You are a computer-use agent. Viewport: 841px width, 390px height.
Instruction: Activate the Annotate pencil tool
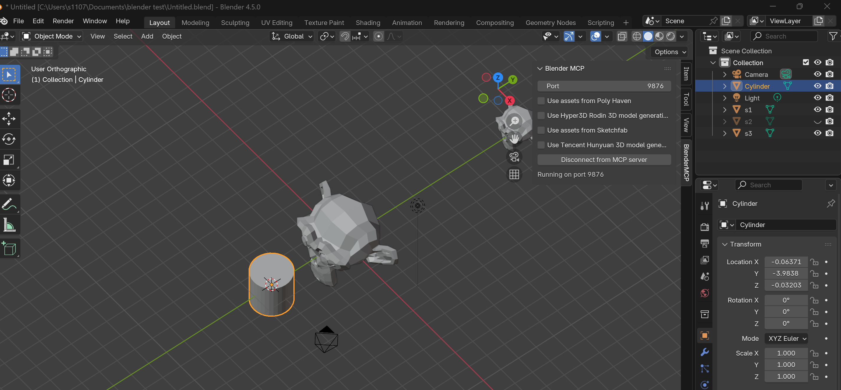9,204
